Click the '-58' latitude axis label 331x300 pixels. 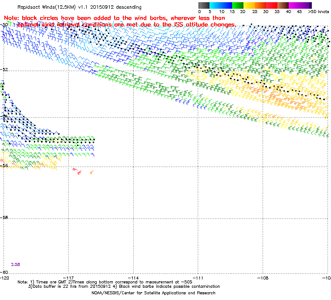pyautogui.click(x=4, y=217)
